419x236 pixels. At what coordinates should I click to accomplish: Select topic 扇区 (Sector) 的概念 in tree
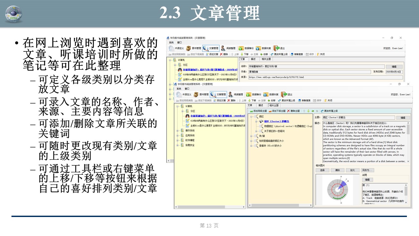pos(277,121)
